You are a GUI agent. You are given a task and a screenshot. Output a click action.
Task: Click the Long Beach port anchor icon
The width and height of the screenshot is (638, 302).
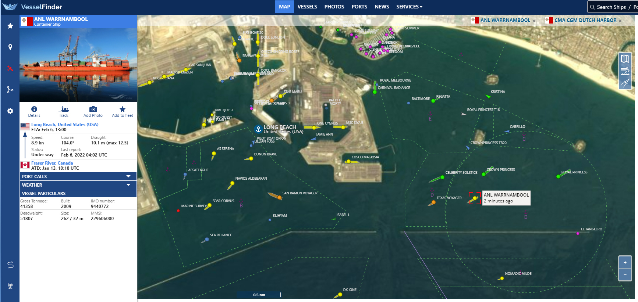pos(258,129)
